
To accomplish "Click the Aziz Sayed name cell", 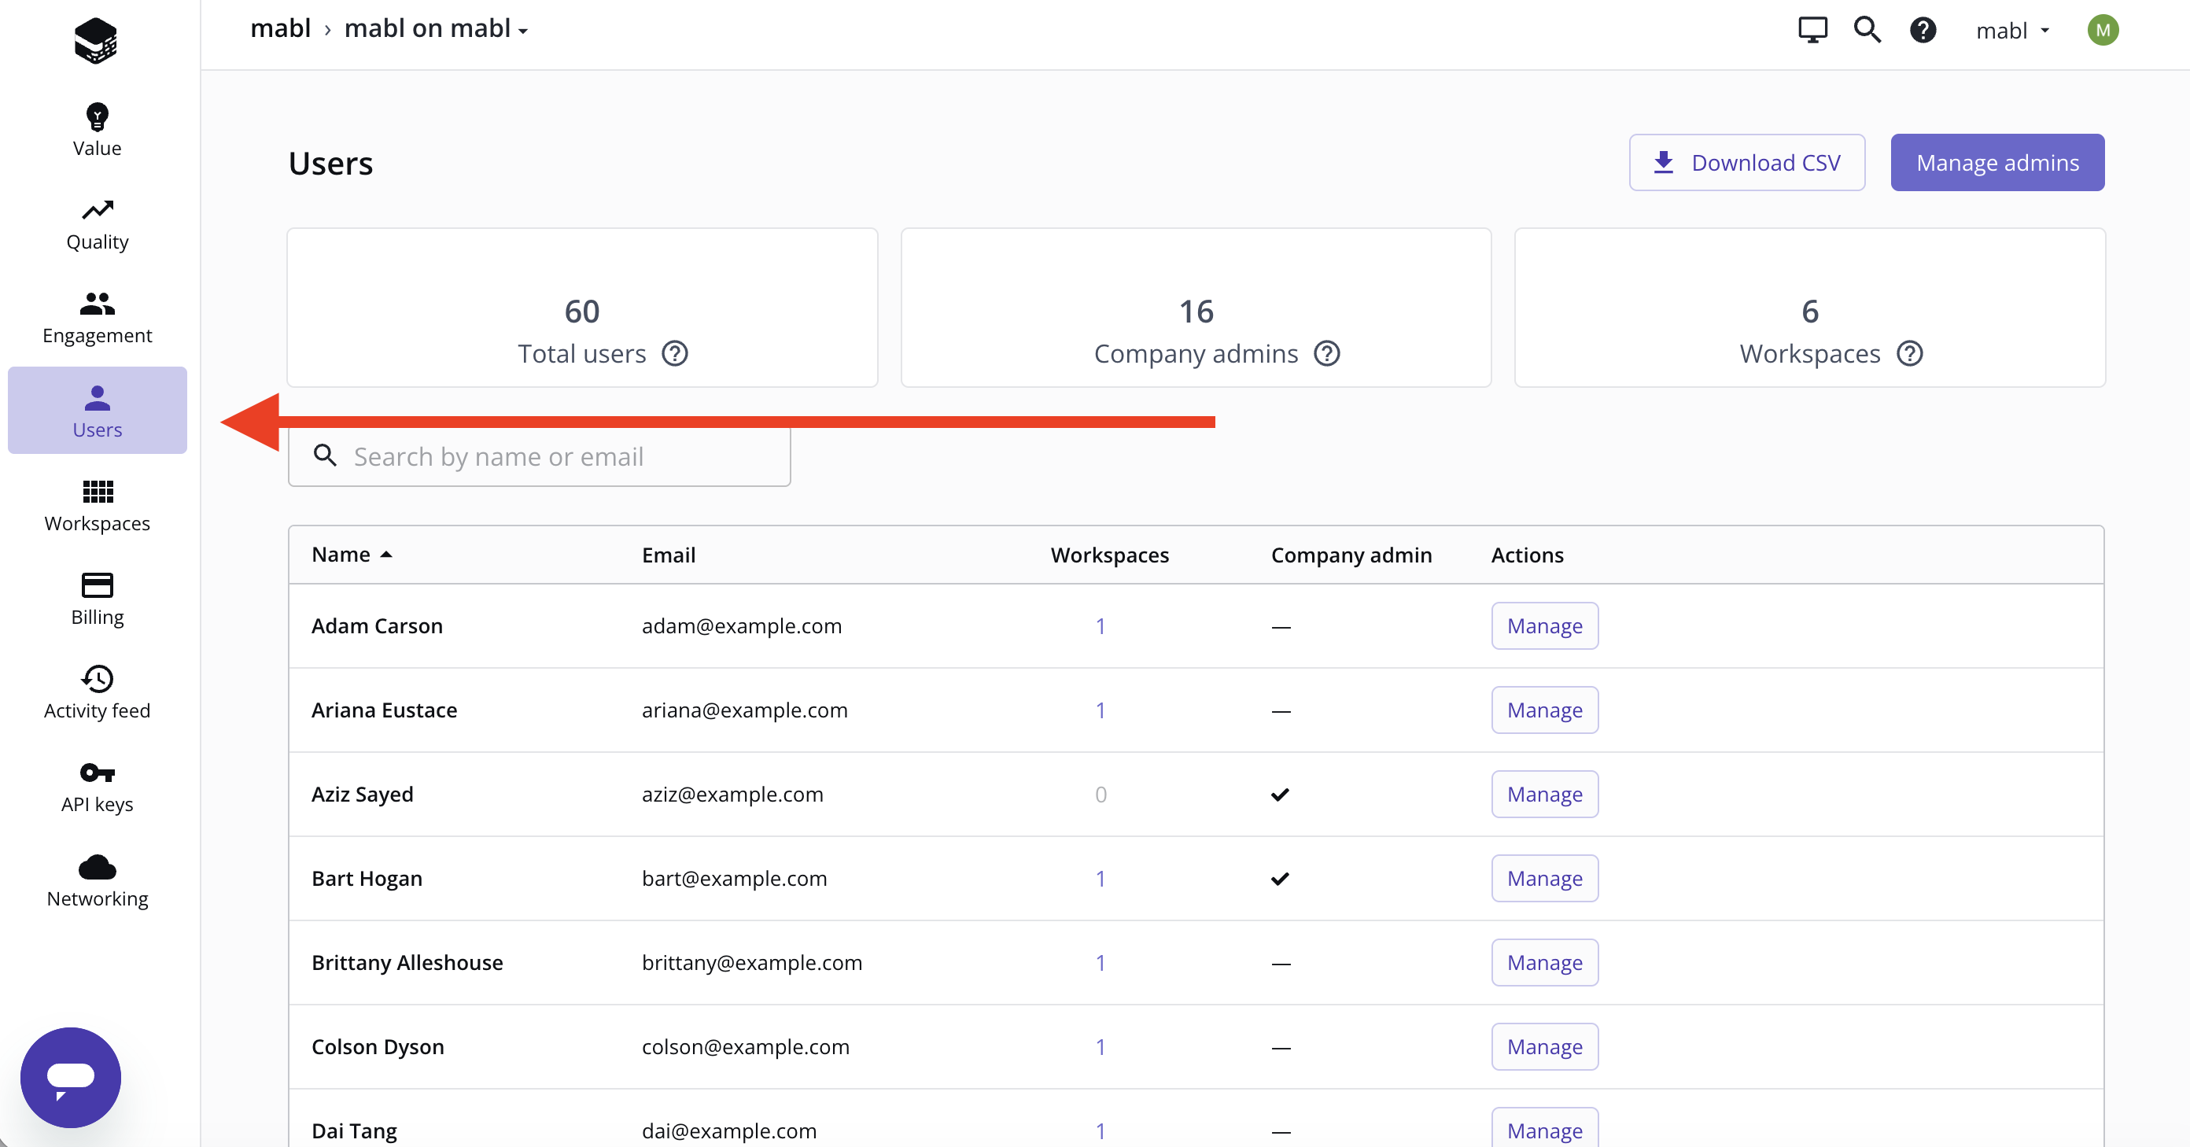I will pyautogui.click(x=362, y=794).
